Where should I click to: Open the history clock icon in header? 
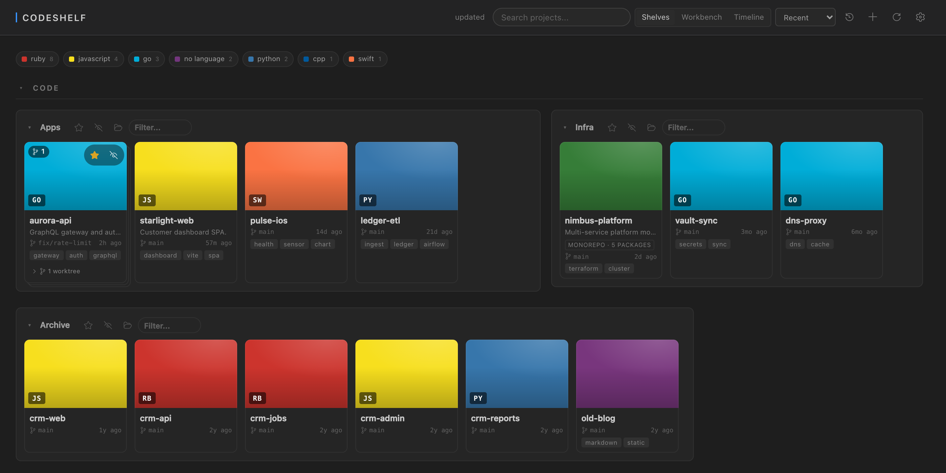[849, 17]
